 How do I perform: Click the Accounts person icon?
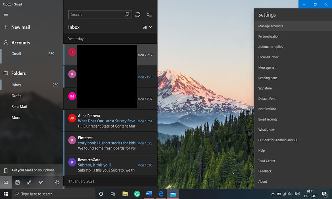click(x=6, y=43)
